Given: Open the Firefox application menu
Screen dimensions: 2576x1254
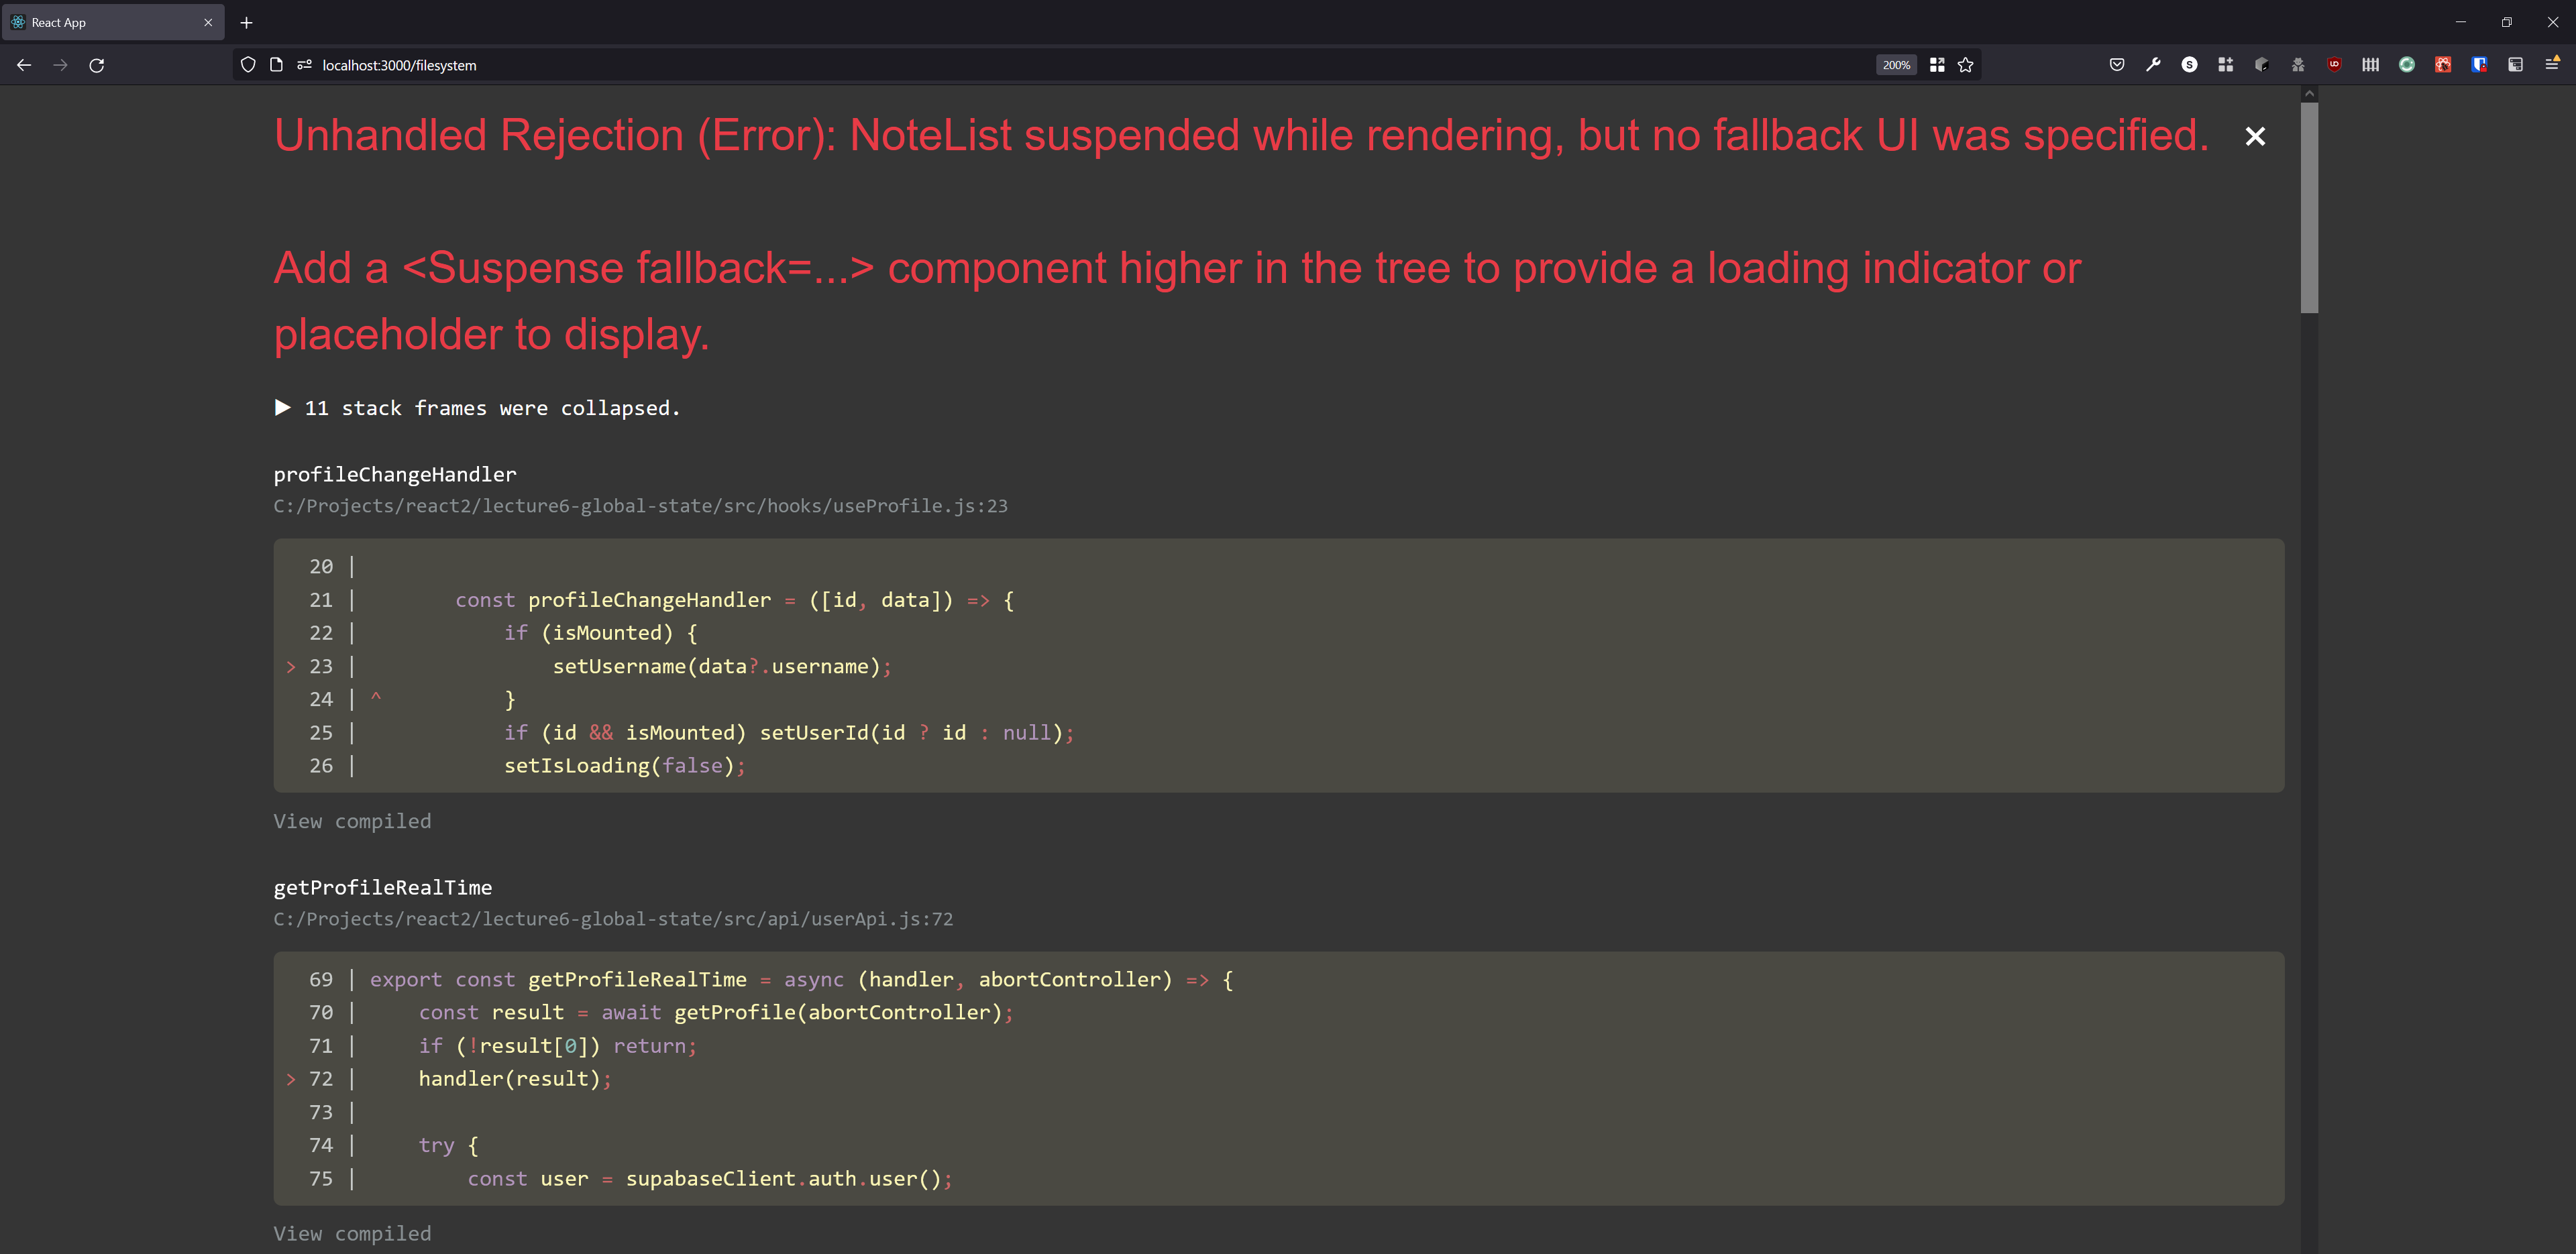Looking at the screenshot, I should pyautogui.click(x=2551, y=65).
